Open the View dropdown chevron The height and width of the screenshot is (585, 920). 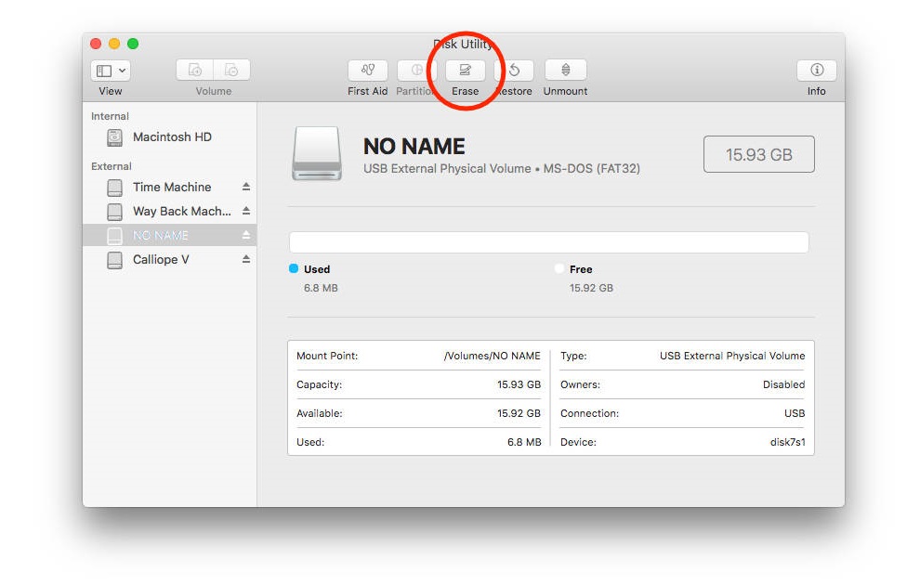120,70
